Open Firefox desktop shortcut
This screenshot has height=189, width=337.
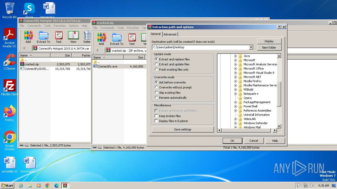coord(9,113)
